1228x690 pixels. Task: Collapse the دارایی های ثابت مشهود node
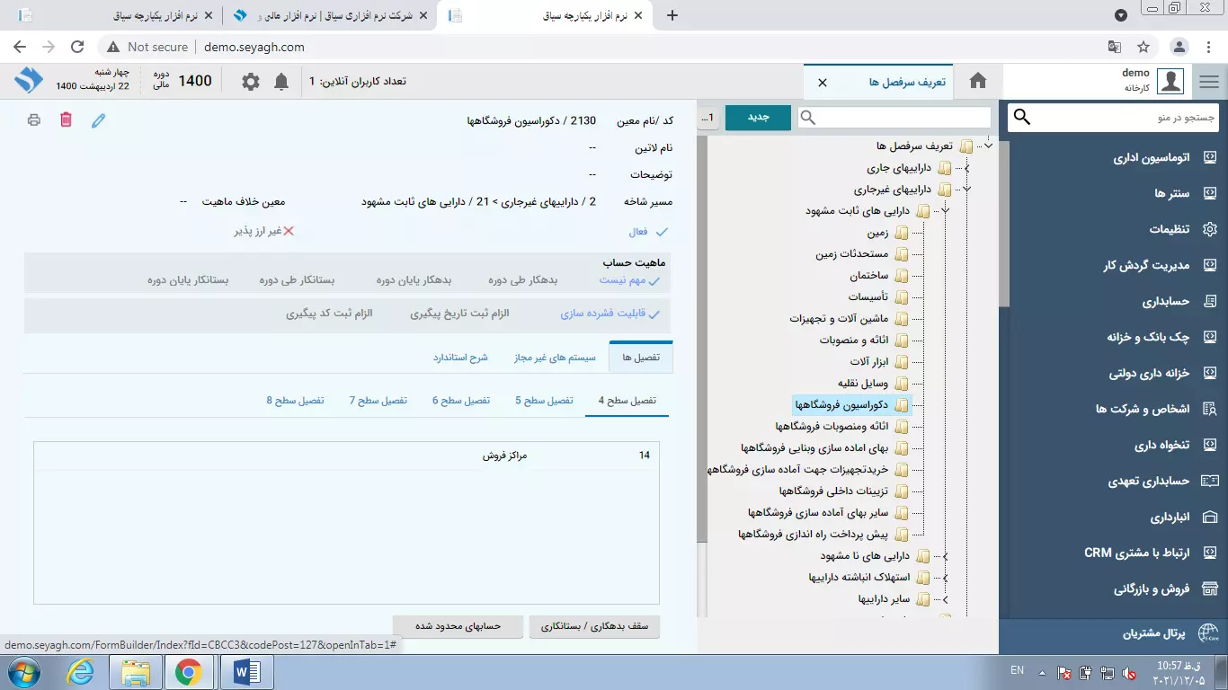coord(945,211)
